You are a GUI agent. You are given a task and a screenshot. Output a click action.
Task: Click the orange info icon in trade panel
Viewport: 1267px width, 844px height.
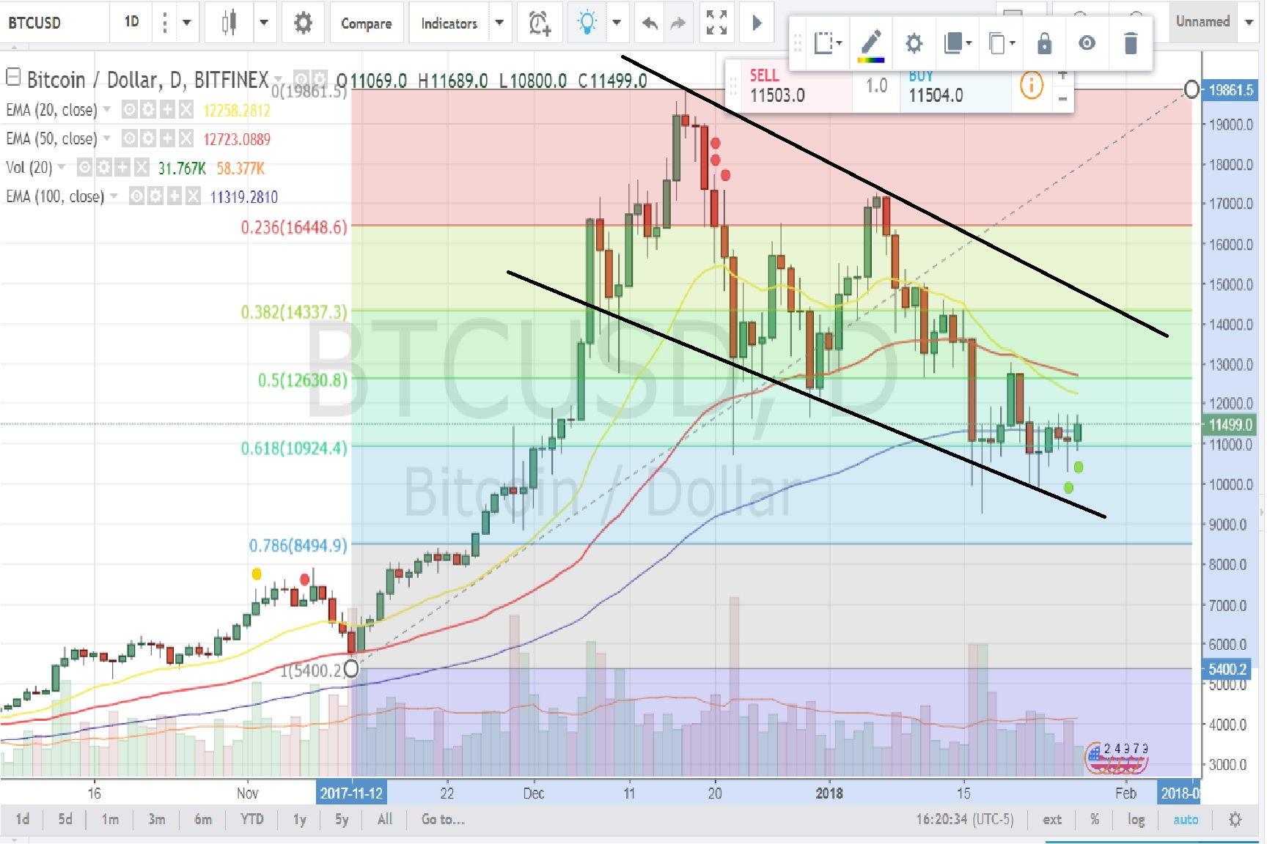(1032, 86)
